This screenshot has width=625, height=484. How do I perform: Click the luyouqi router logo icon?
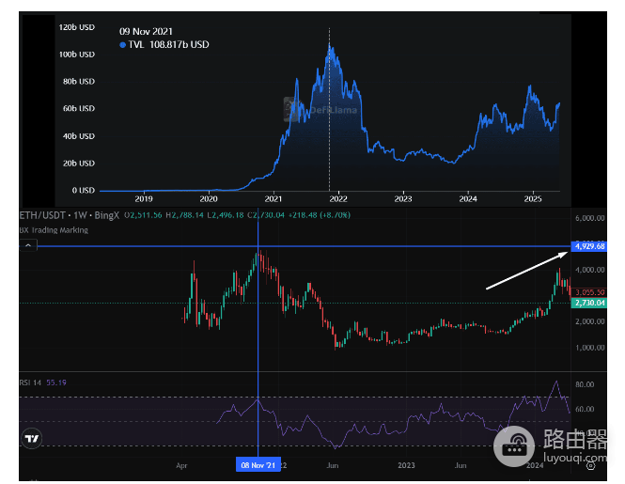click(515, 445)
